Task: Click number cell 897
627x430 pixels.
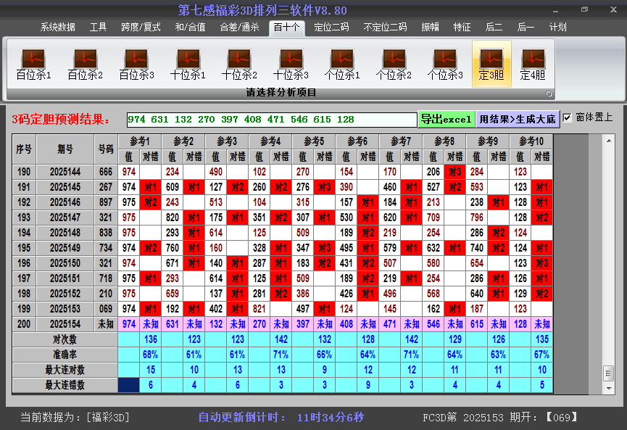Action: [106, 202]
